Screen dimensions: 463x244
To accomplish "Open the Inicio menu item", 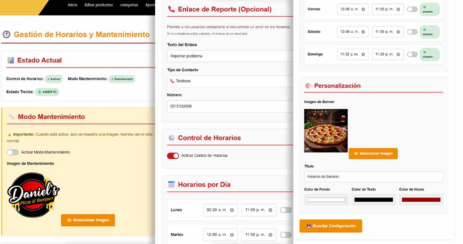I will [x=72, y=5].
